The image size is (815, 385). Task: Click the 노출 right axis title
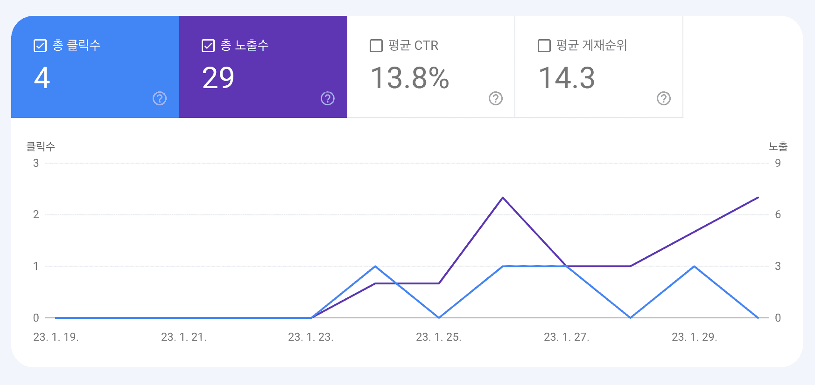click(778, 147)
